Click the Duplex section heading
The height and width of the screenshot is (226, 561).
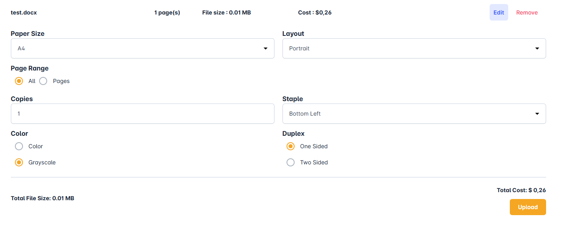pos(293,133)
